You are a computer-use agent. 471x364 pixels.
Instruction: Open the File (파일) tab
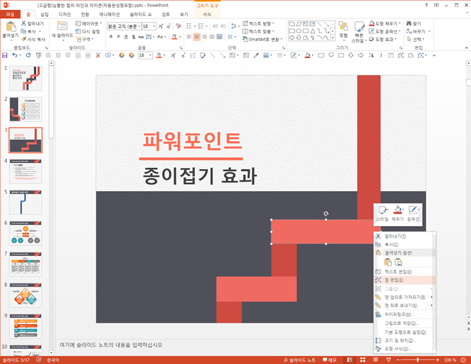[10, 14]
